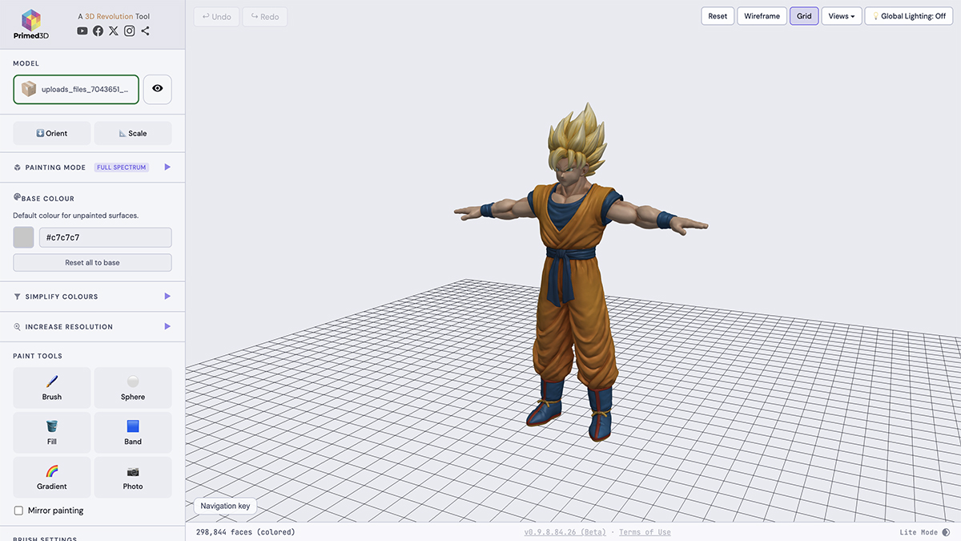
Task: Toggle Global Lighting off button
Action: click(909, 16)
